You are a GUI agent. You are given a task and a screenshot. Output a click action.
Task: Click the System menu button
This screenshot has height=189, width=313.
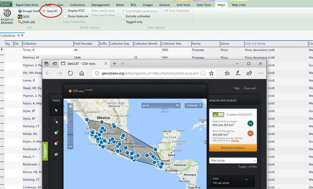[x=6, y=4]
